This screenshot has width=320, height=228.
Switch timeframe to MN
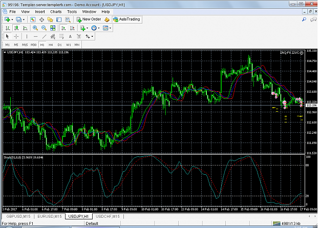pos(77,45)
